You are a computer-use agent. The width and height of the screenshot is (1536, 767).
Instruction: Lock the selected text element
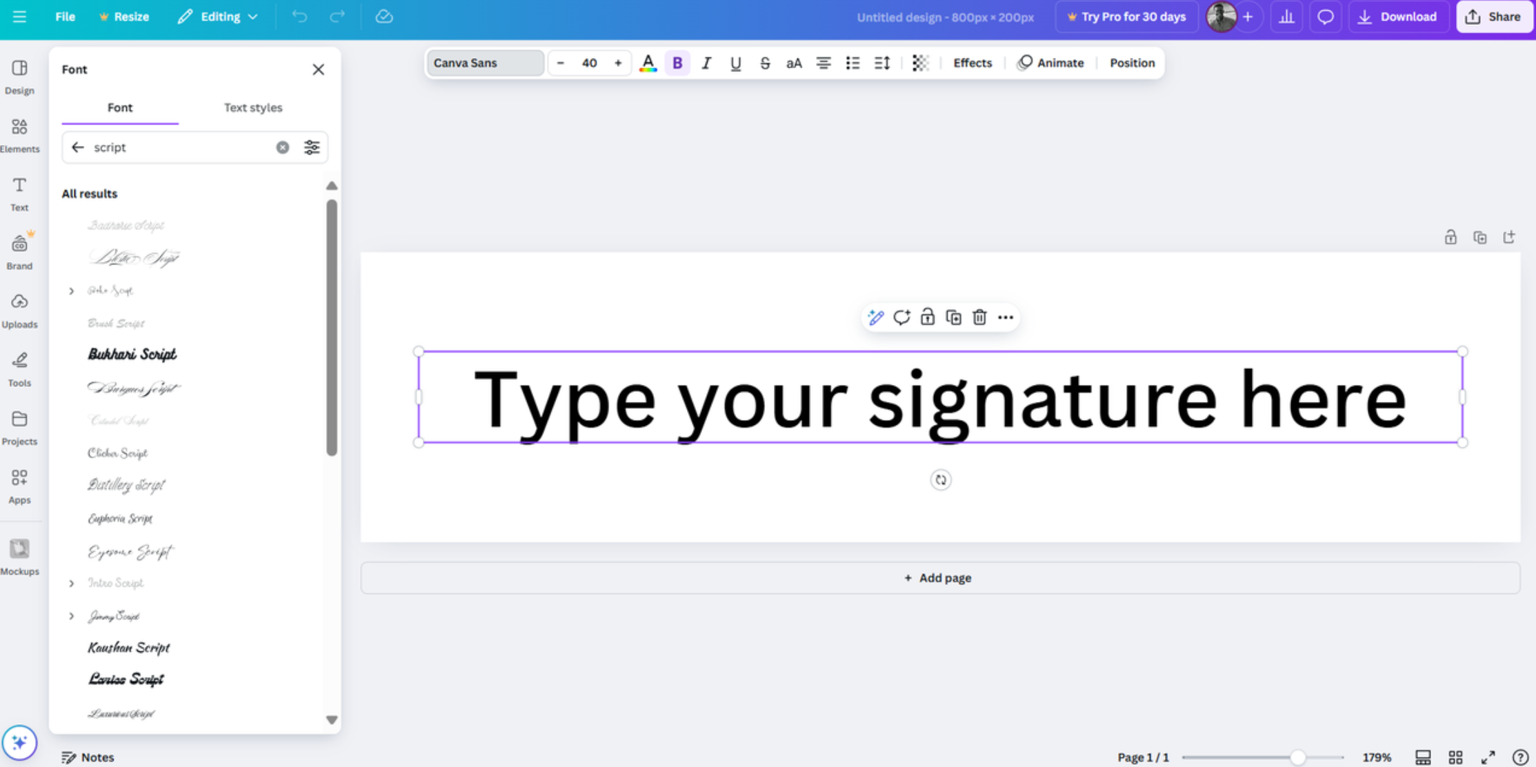point(927,317)
